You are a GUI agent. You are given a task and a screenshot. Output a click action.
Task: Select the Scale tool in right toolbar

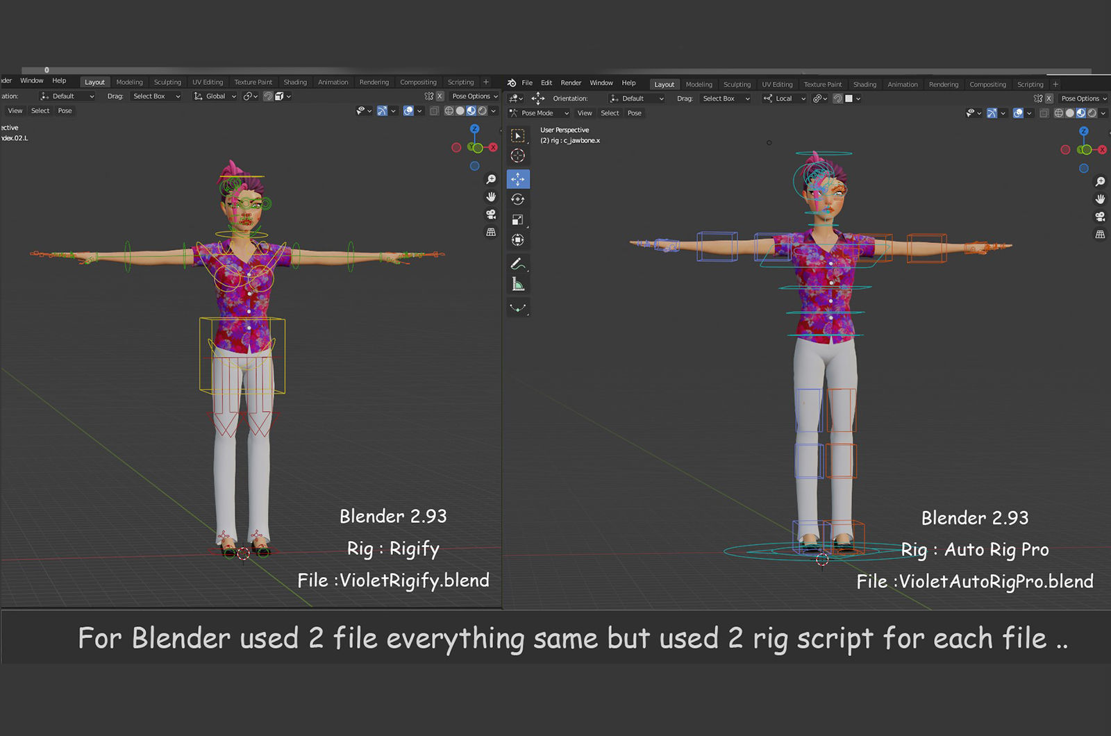tap(518, 219)
